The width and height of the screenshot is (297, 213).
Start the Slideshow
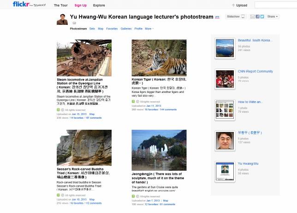pyautogui.click(x=236, y=17)
